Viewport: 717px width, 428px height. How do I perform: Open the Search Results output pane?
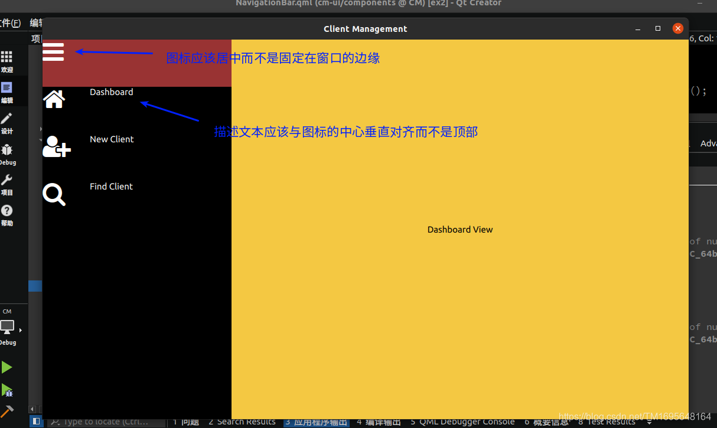(242, 422)
